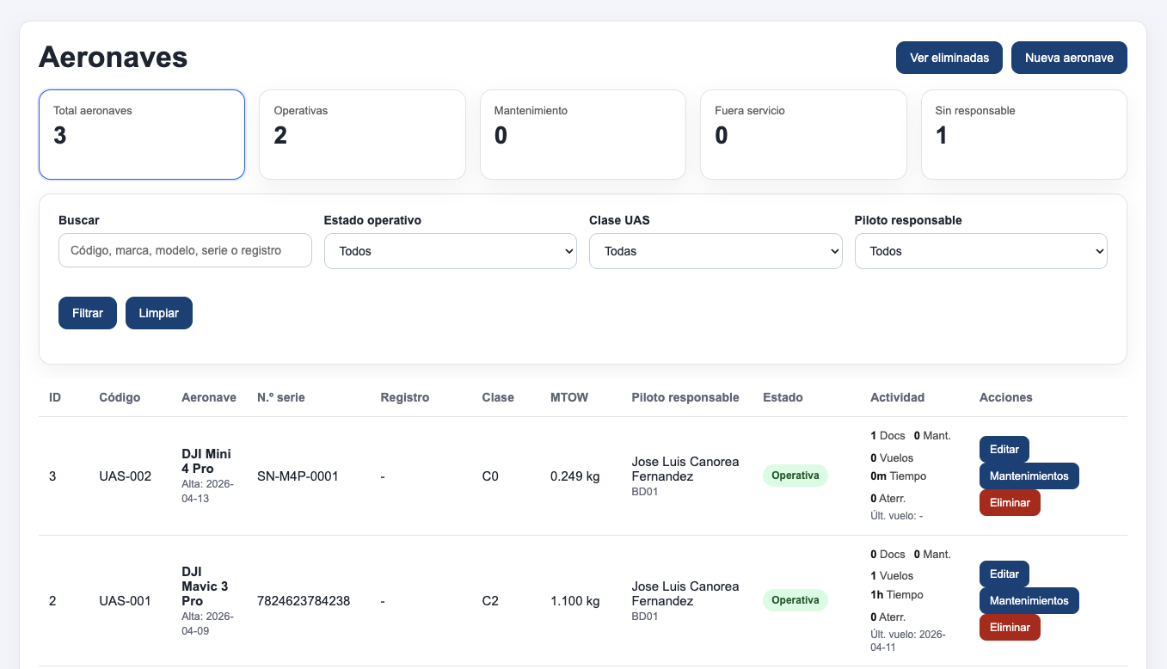The width and height of the screenshot is (1167, 669).
Task: Expand the Estado operativo dropdown
Action: pos(450,251)
